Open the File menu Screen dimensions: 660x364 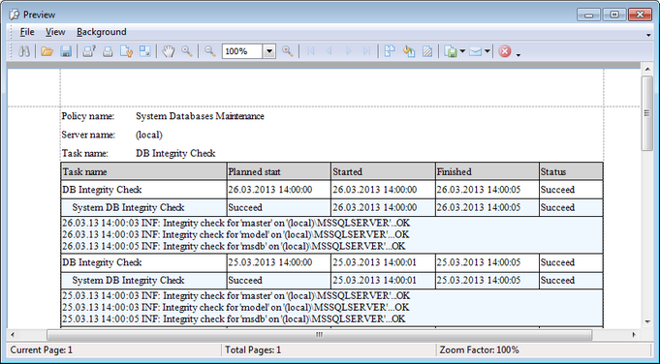pos(27,32)
